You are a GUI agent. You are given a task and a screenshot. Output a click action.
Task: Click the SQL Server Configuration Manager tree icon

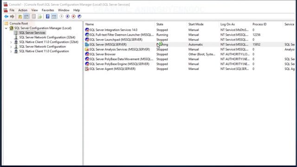click(x=11, y=28)
